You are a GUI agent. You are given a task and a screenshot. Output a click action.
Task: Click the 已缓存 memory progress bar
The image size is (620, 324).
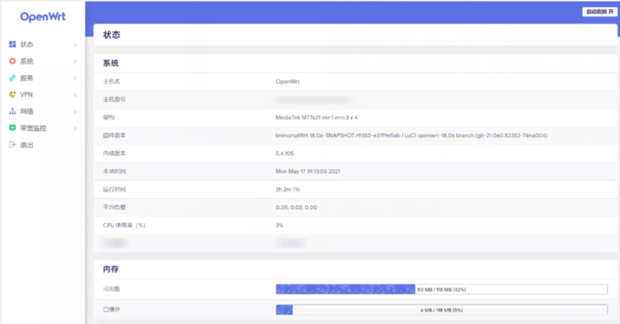pos(442,310)
